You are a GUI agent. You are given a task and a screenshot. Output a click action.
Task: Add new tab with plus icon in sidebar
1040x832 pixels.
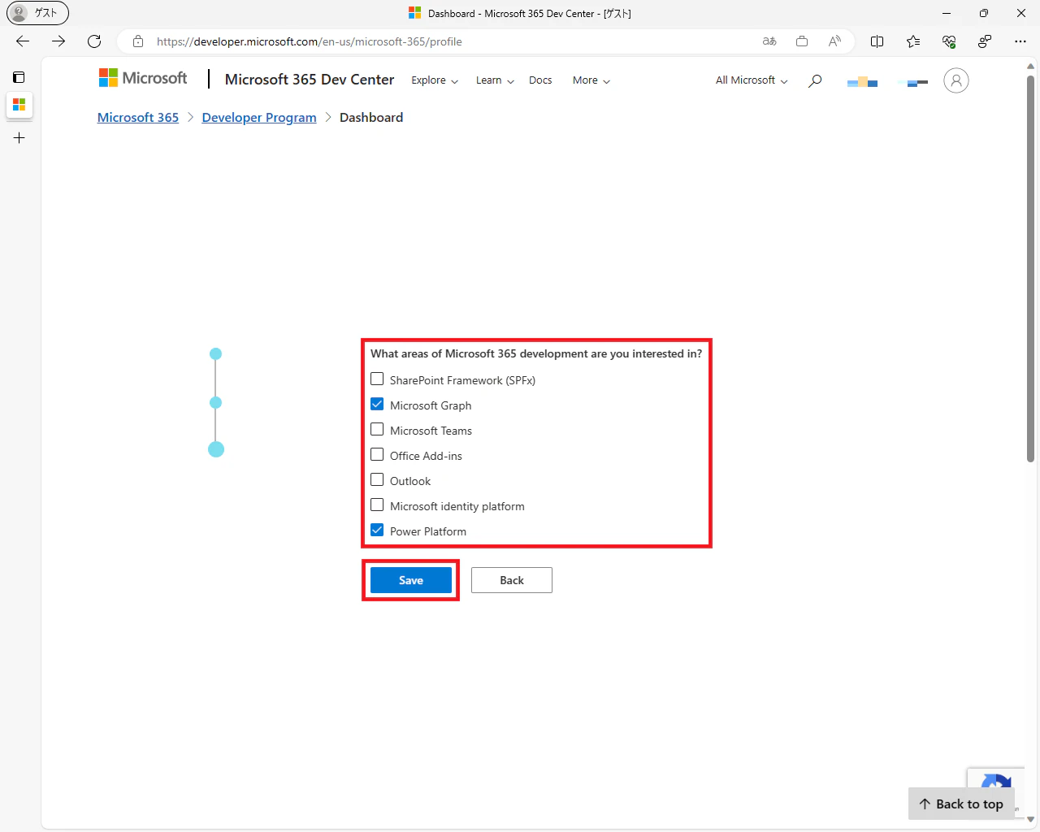[x=19, y=138]
